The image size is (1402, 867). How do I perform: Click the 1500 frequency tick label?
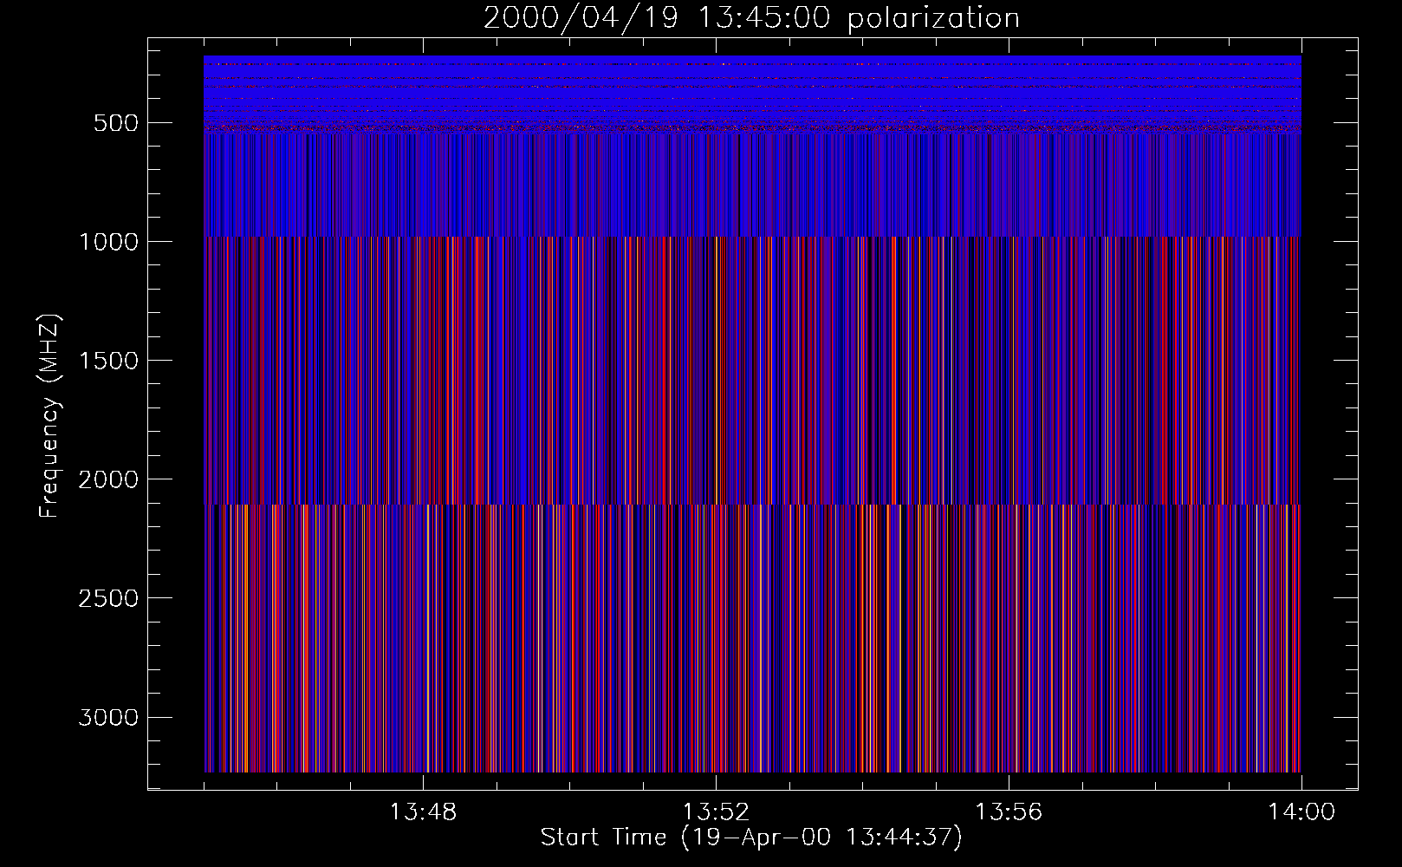pyautogui.click(x=108, y=361)
